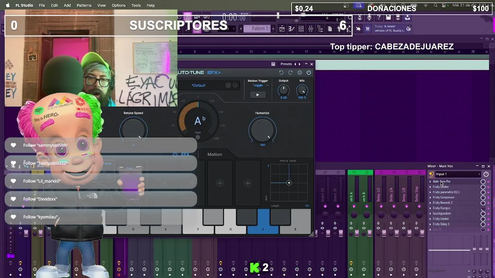Add new pattern with plus button

273,29
